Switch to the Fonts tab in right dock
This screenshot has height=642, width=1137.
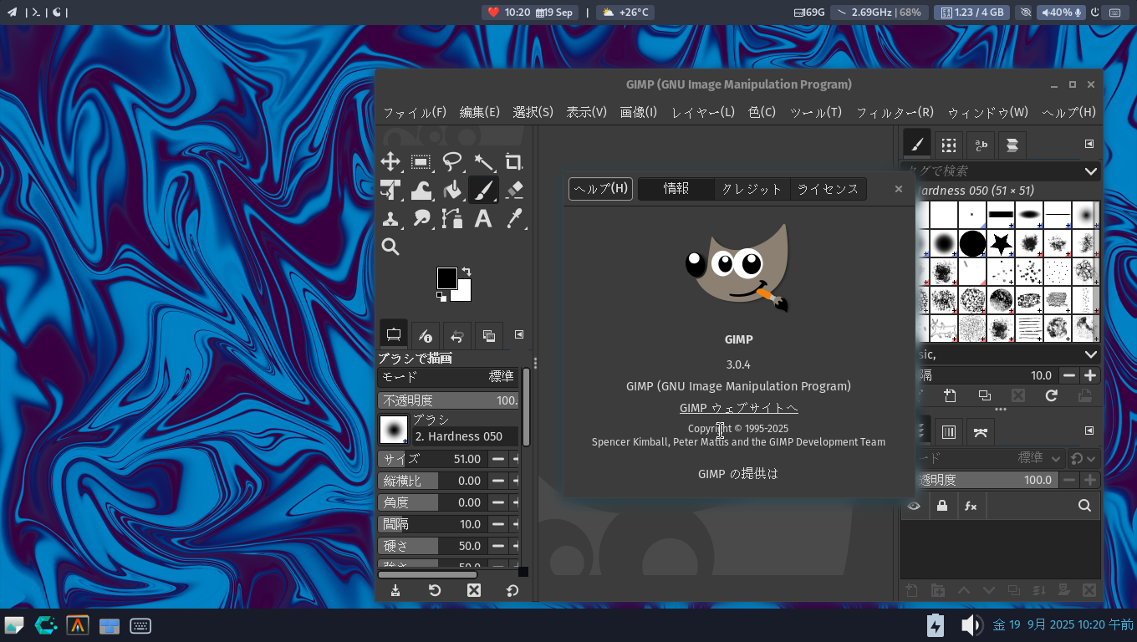[x=981, y=145]
